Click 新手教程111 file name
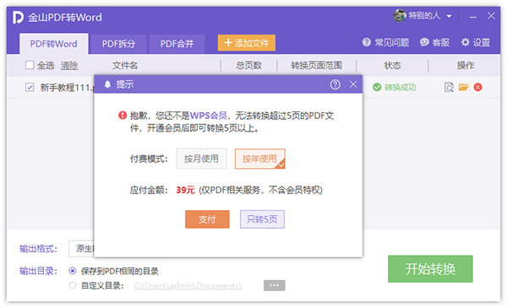Image resolution: width=507 pixels, height=308 pixels. (67, 87)
